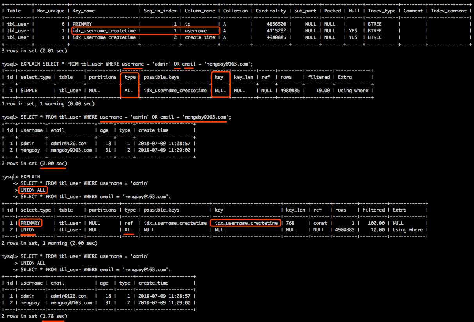Click admin@126.com in first result table

pyautogui.click(x=69, y=144)
